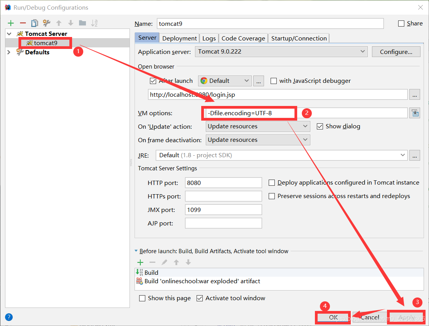Open URL editor ellipsis button

(415, 95)
